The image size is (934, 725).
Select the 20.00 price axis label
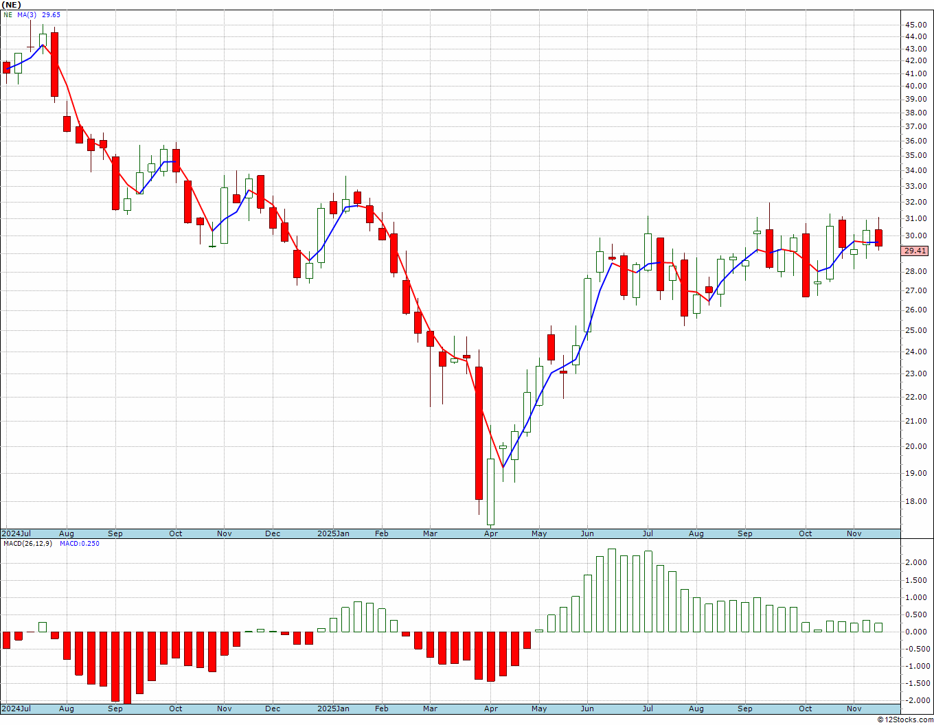coord(915,446)
